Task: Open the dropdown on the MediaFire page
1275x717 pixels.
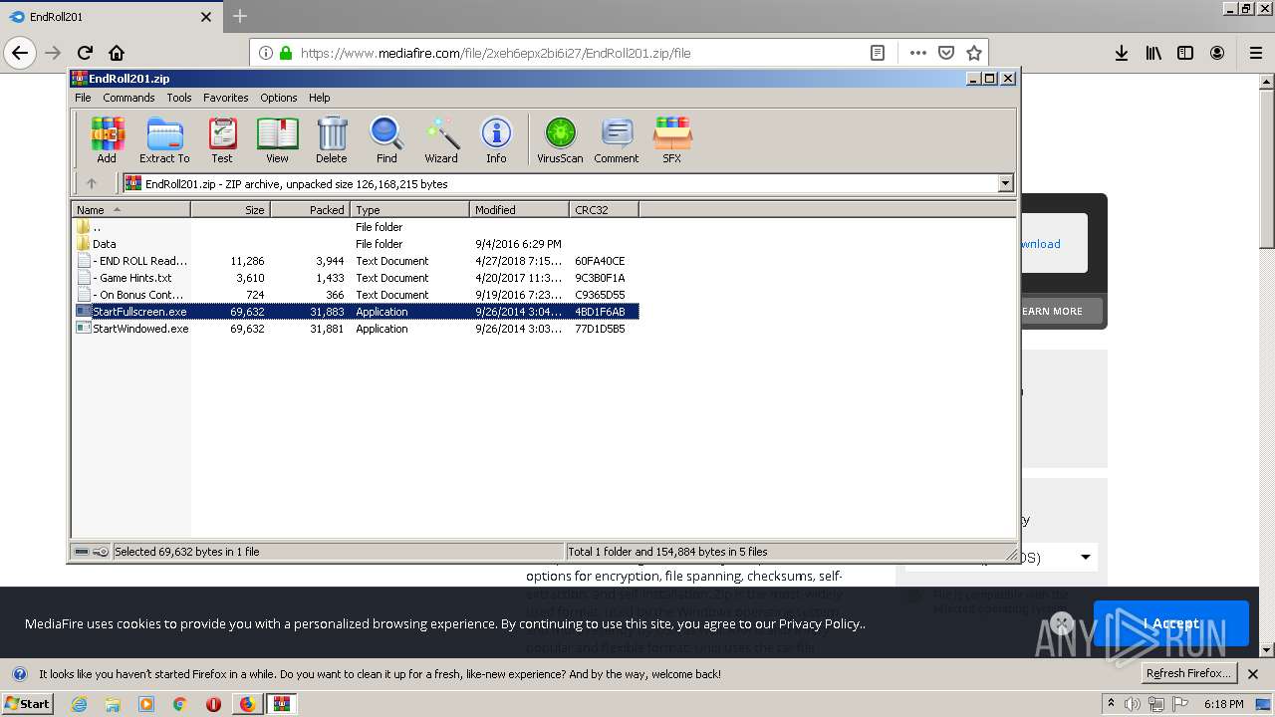Action: pyautogui.click(x=1085, y=558)
